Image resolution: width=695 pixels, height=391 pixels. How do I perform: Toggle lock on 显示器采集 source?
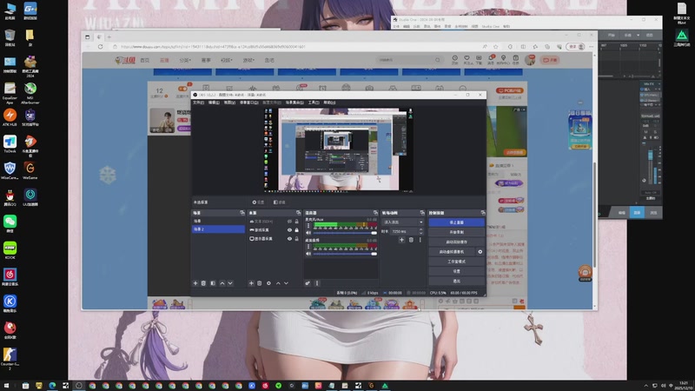(x=296, y=238)
